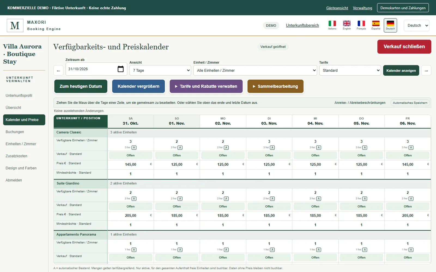Expand 'Tarife und Rabatte verwalten' section
Image resolution: width=436 pixels, height=272 pixels.
(x=206, y=86)
